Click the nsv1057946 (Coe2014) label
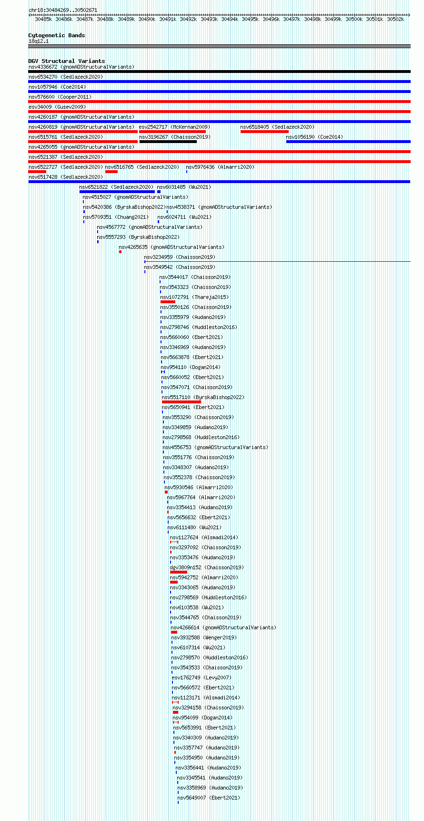Image resolution: width=424 pixels, height=821 pixels. (57, 87)
